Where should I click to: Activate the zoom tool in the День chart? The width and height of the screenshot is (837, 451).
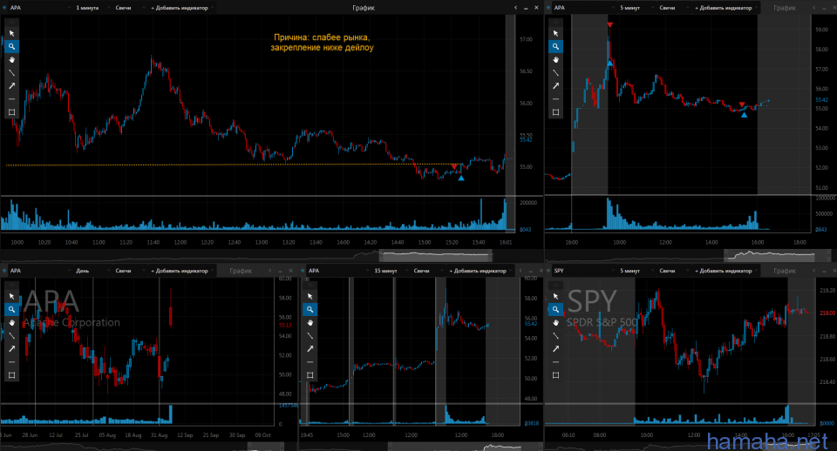pos(11,309)
